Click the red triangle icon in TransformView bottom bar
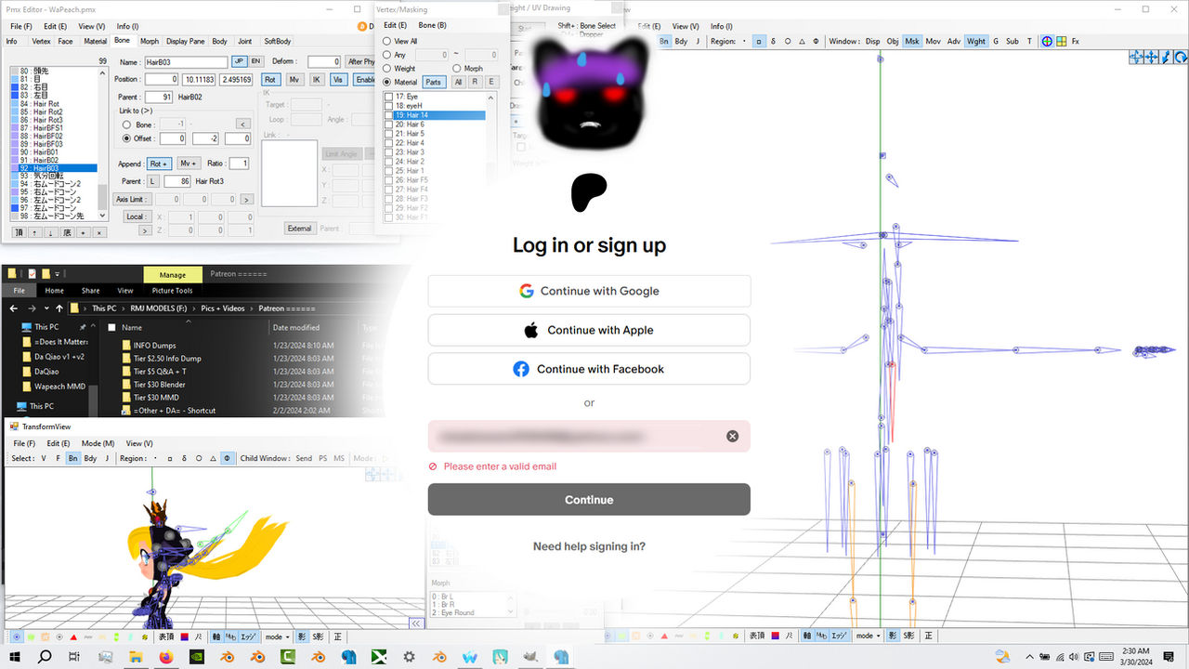Viewport: 1189px width, 669px height. pos(74,636)
